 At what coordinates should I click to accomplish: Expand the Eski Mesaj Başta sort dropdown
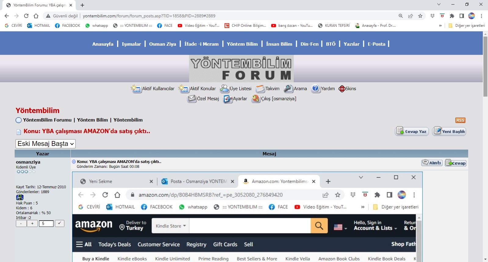pos(45,144)
